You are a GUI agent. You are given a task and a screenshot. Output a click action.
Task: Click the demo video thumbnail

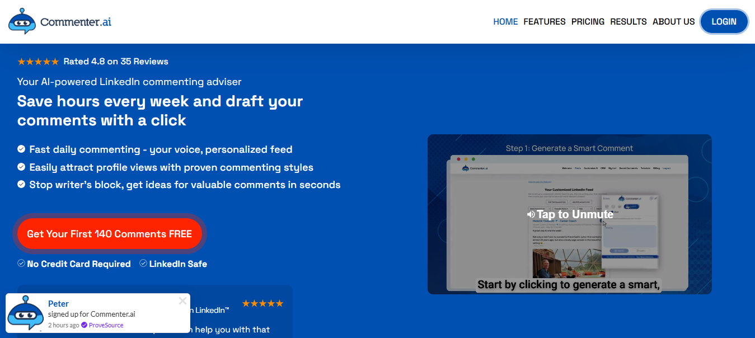[x=569, y=214]
